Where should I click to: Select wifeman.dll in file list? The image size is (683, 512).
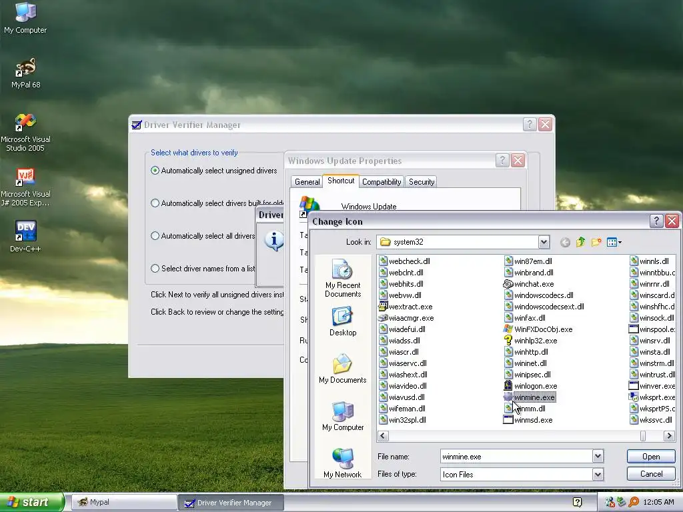tap(402, 409)
